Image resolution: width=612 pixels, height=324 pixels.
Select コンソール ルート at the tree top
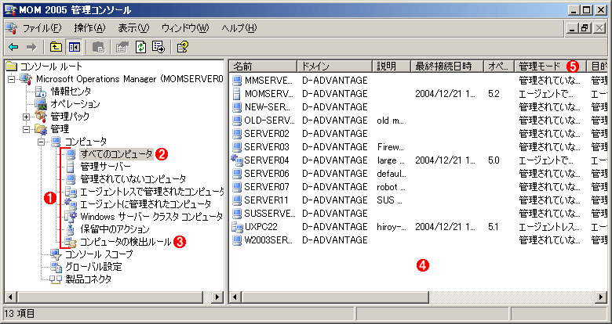51,67
